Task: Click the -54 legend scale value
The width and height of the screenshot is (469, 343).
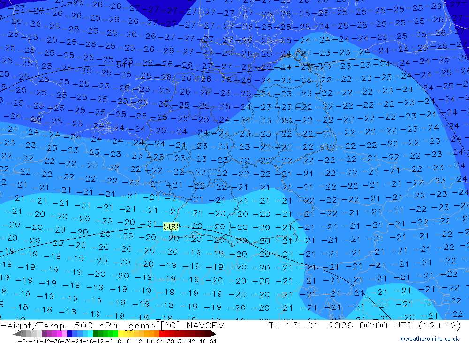Action: point(24,341)
